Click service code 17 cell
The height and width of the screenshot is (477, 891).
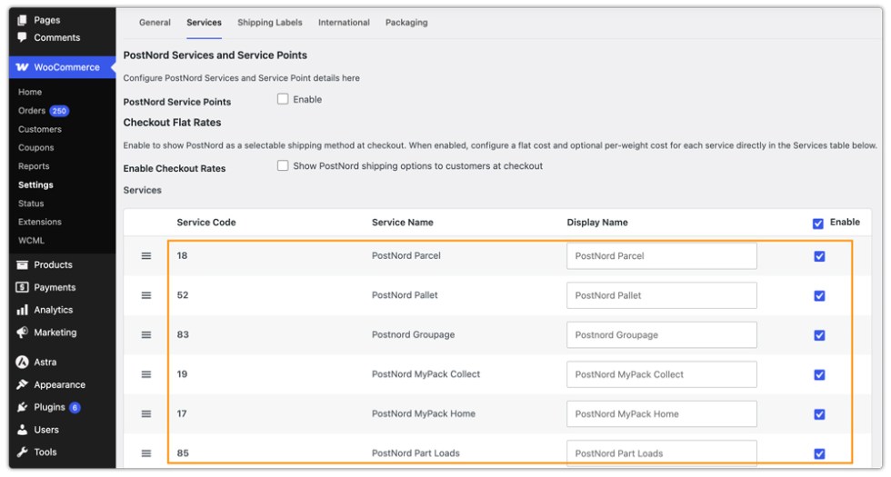182,413
